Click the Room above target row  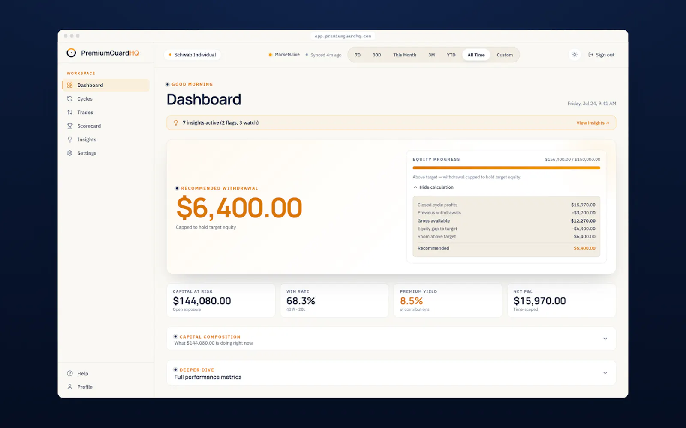tap(506, 236)
